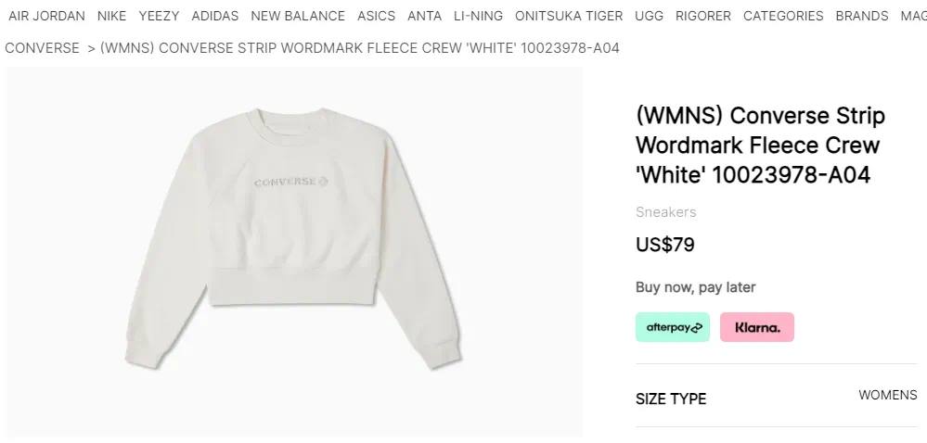Open the white Converse sweatshirt product image
The image size is (927, 443).
point(294,251)
